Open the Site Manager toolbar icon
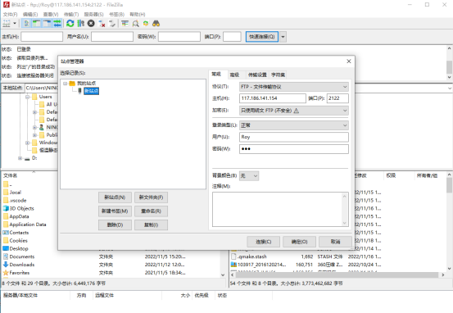Viewport: 453px width, 313px height. point(7,24)
